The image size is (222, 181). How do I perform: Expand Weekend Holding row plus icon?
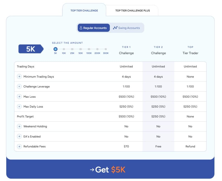click(x=19, y=126)
